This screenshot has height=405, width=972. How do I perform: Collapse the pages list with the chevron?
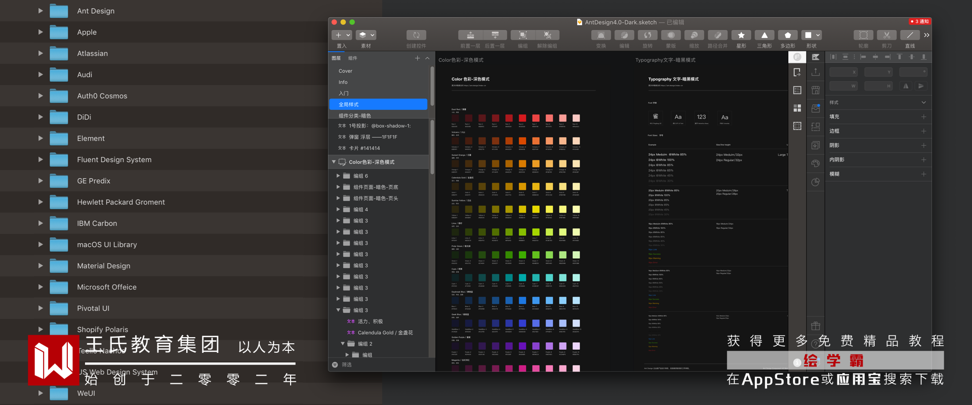click(x=427, y=58)
